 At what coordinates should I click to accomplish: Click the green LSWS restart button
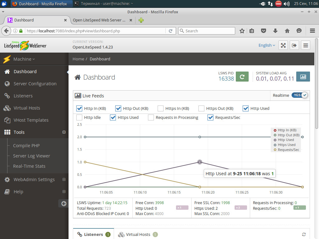tap(242, 77)
